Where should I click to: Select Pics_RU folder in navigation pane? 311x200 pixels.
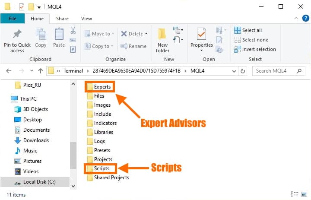(28, 85)
